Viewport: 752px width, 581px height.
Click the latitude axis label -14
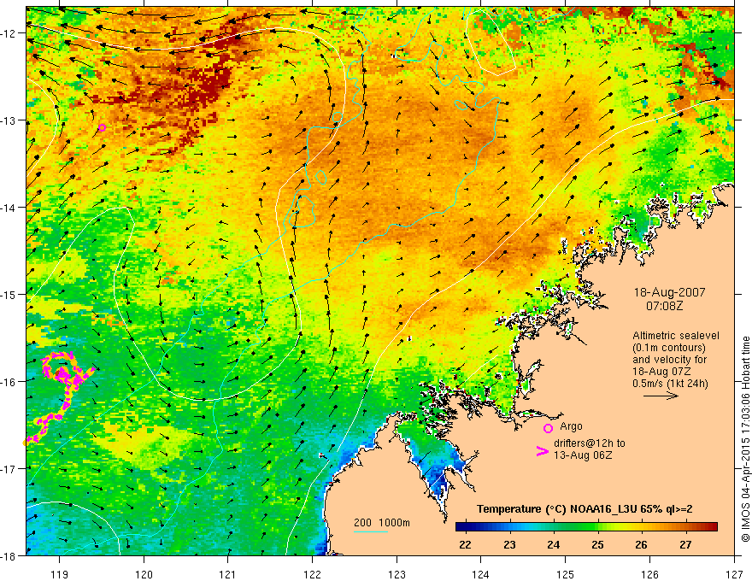(x=9, y=207)
